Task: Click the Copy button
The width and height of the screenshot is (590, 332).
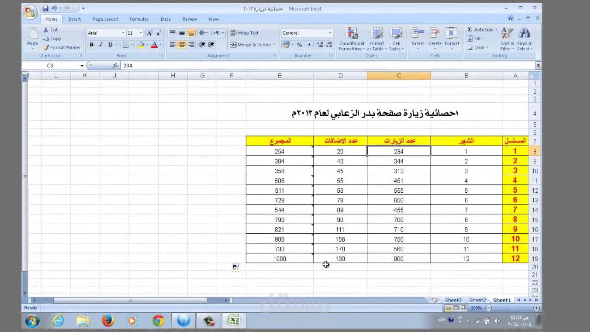Action: (52, 39)
